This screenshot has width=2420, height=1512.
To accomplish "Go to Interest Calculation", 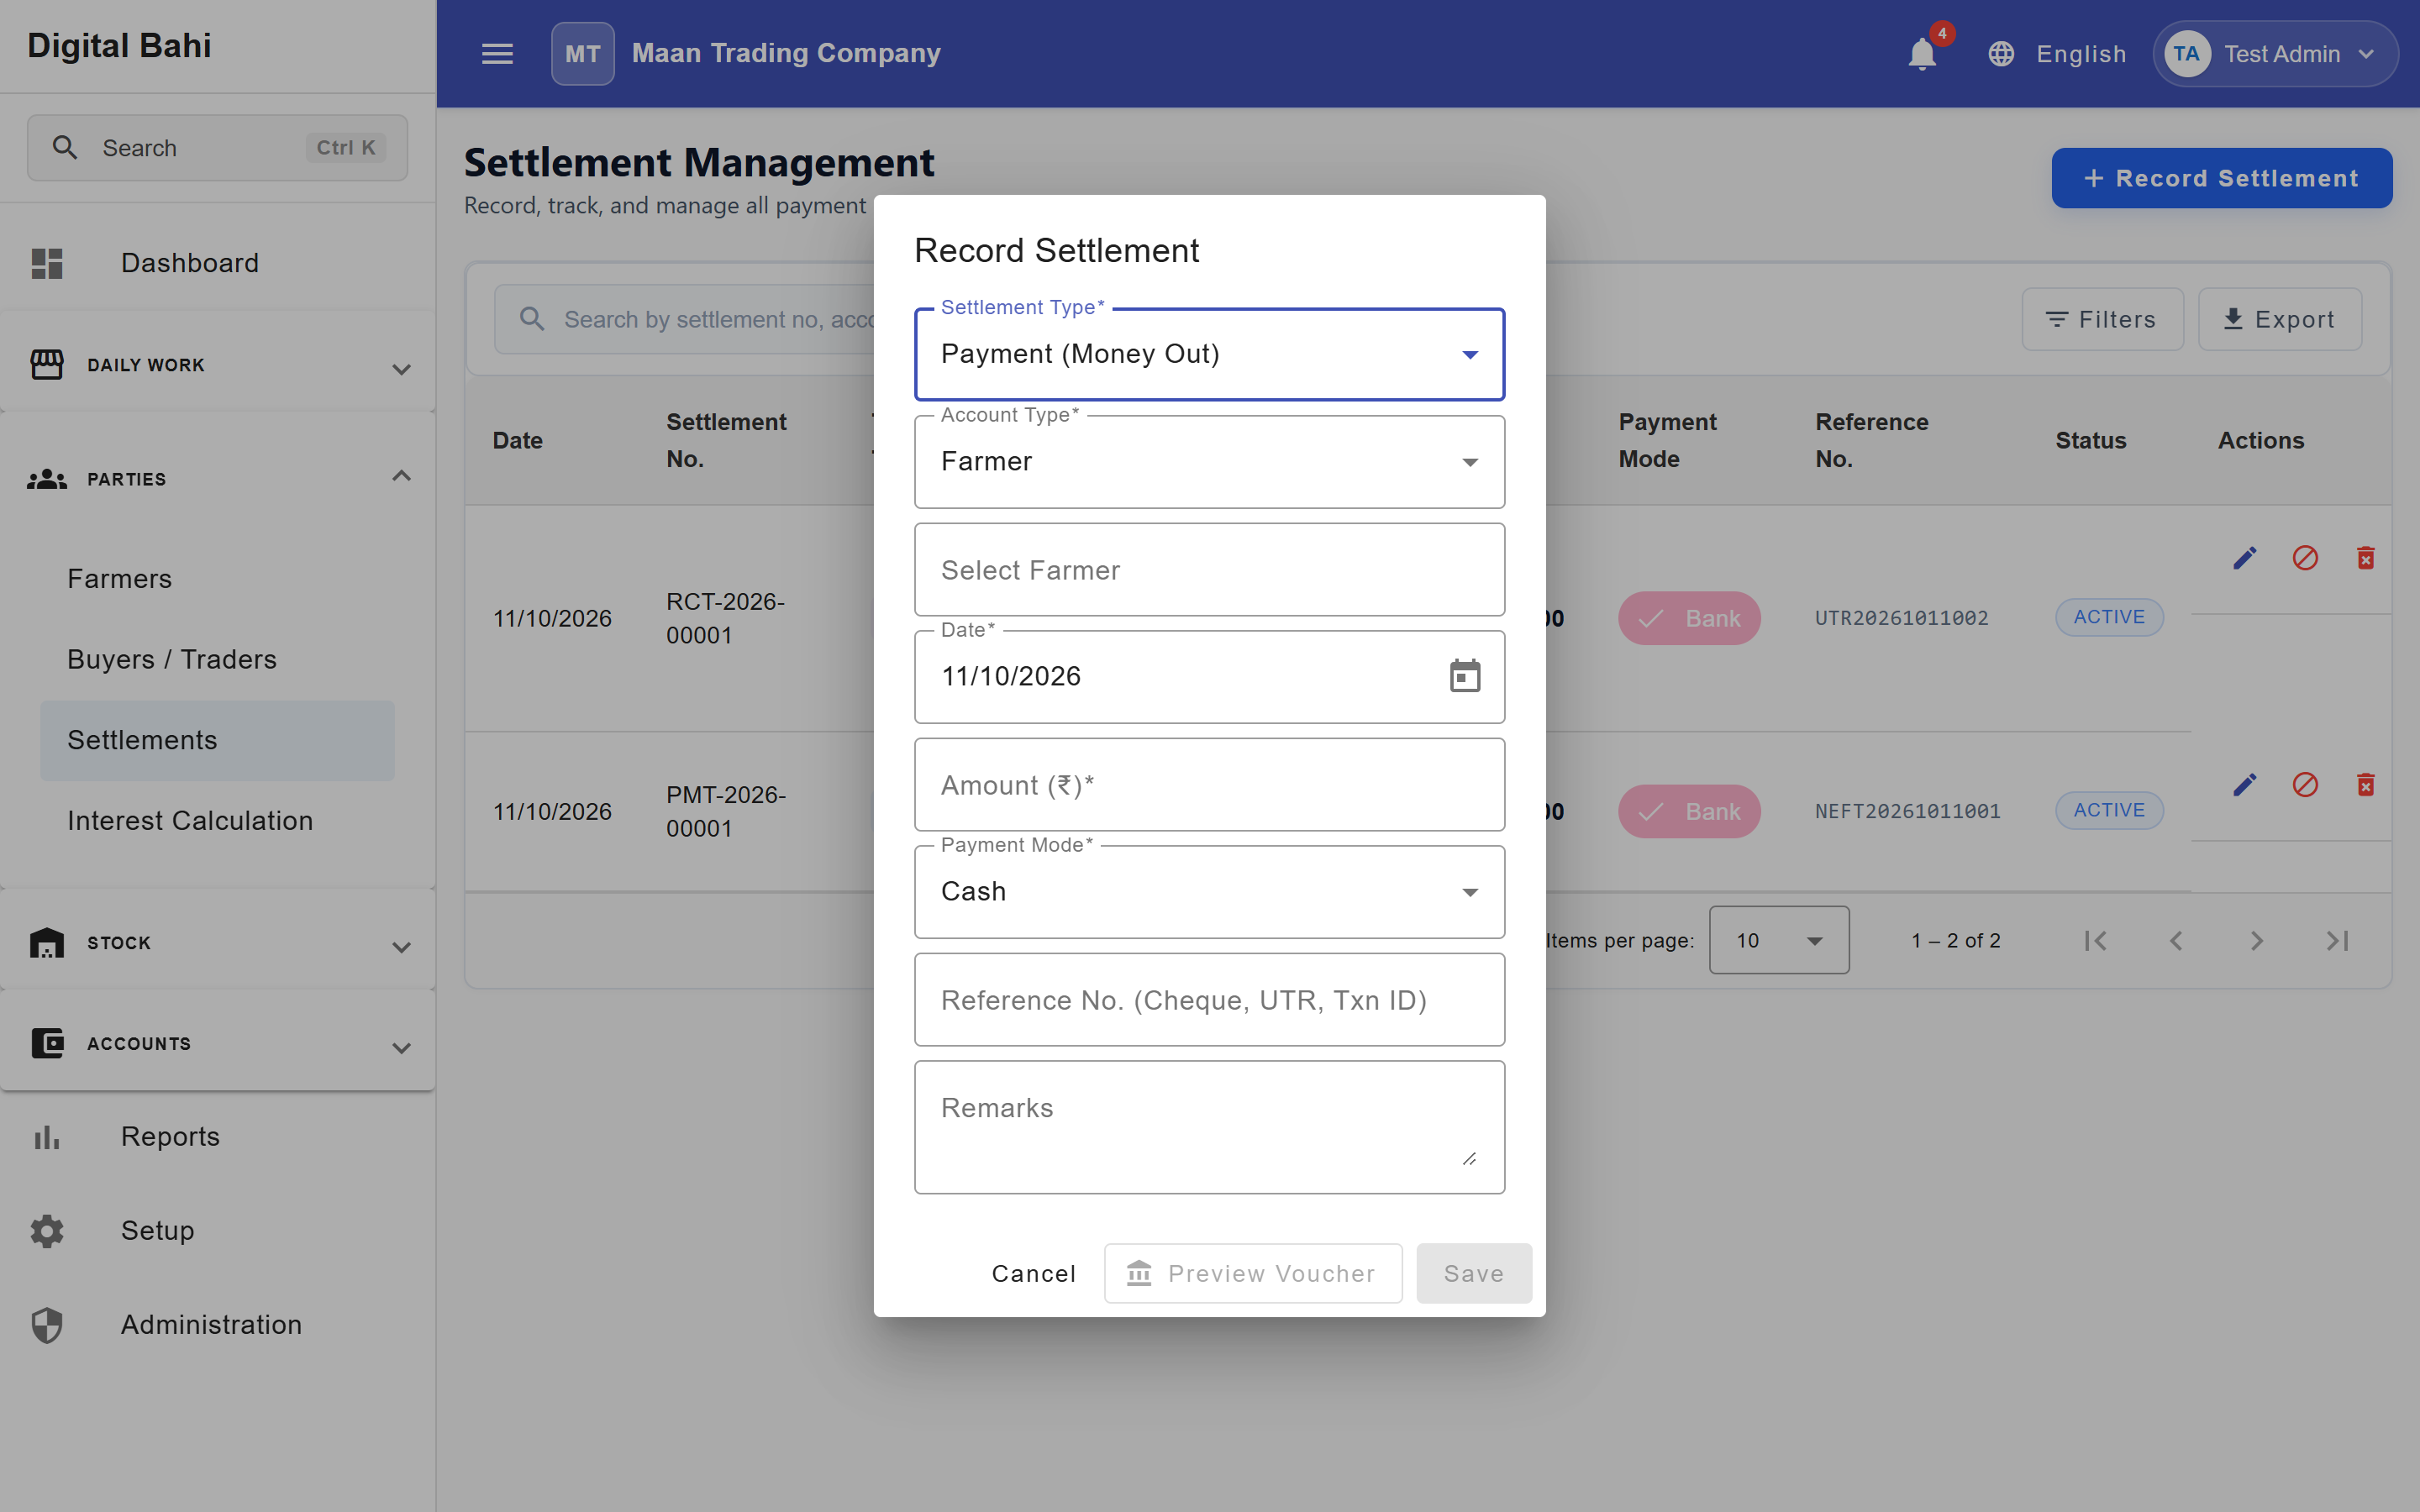I will [x=217, y=821].
